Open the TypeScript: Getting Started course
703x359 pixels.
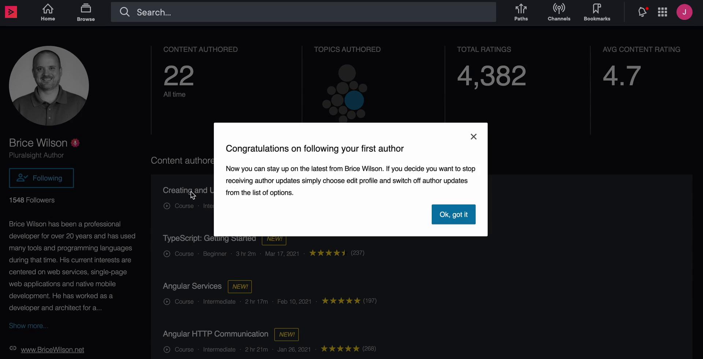tap(209, 239)
